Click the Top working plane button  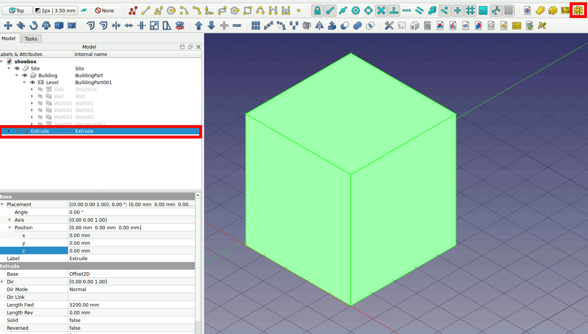click(17, 11)
